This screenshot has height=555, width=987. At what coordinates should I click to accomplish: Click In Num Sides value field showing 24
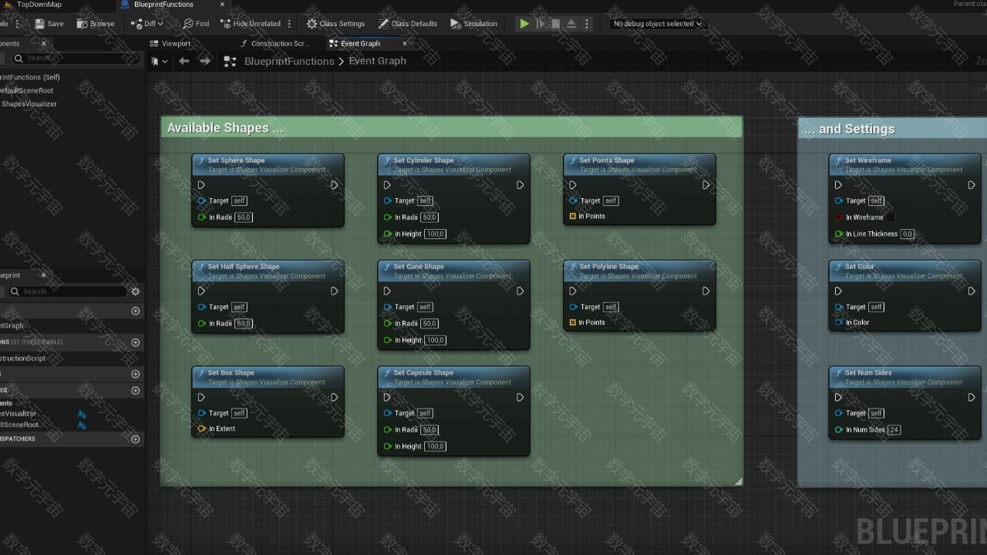pyautogui.click(x=894, y=430)
